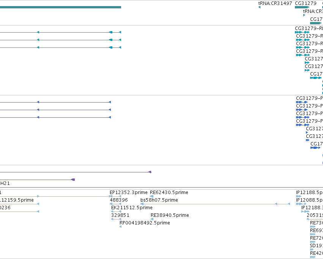Click the RP004198492.5prime label

point(145,223)
